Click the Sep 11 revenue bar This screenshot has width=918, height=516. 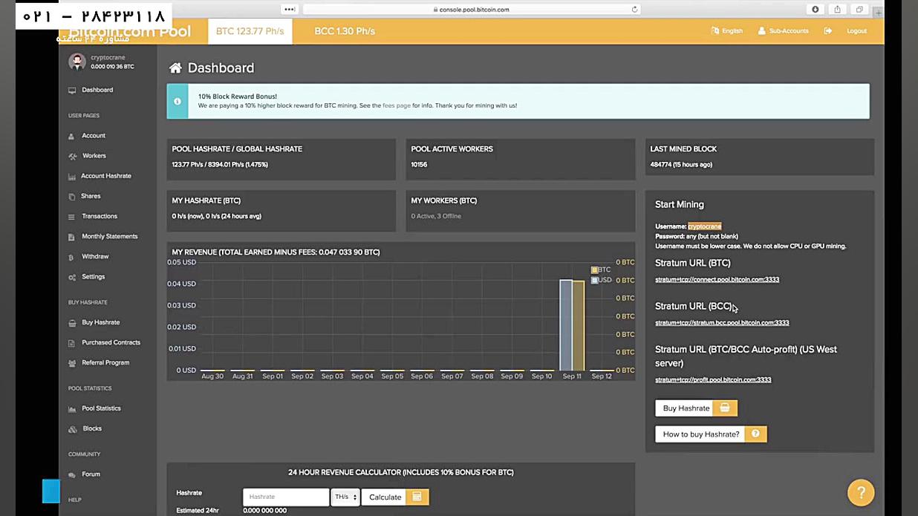pos(572,325)
